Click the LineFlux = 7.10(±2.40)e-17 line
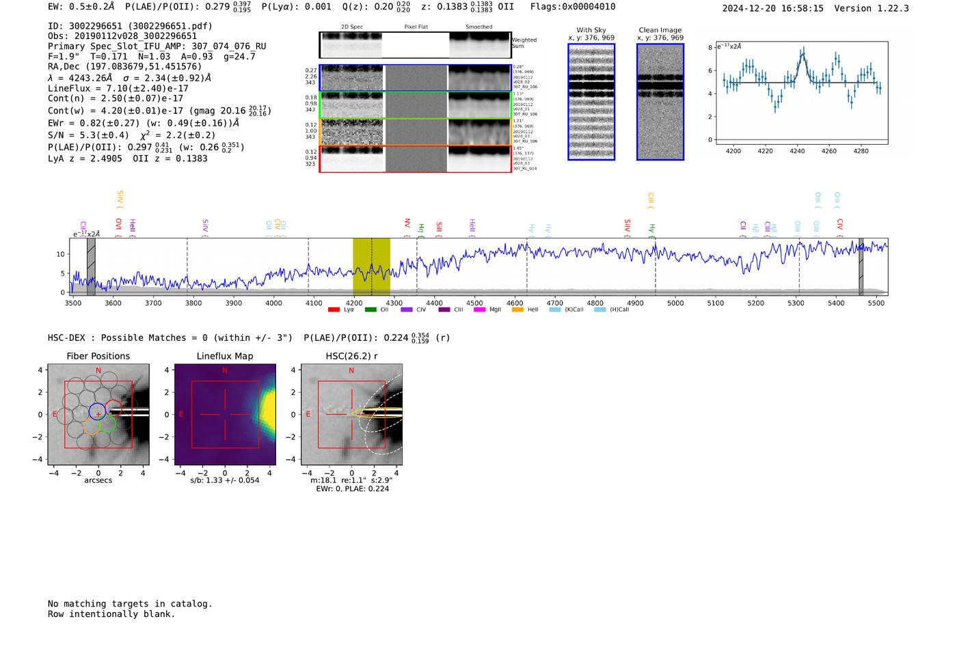Screen dimensions: 957x651 point(118,89)
